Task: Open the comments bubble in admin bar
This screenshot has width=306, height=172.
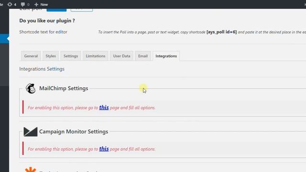Action: point(25,4)
